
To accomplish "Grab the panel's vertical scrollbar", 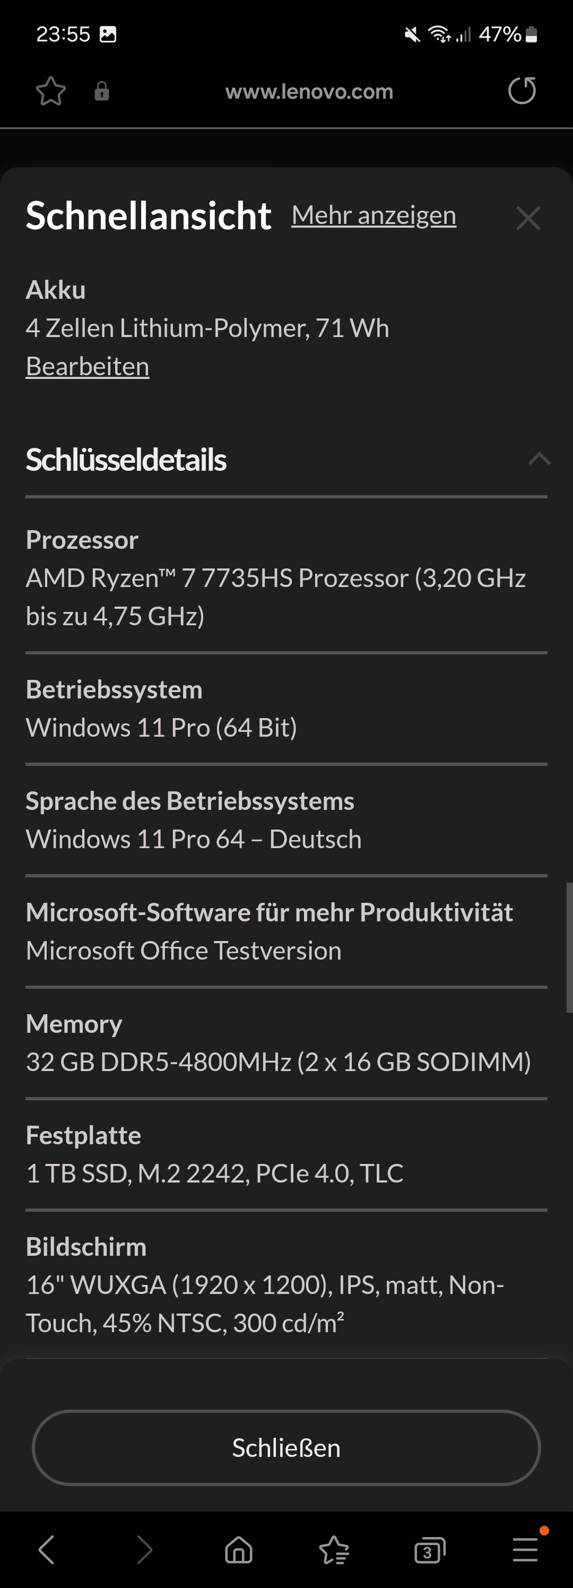I will click(569, 947).
